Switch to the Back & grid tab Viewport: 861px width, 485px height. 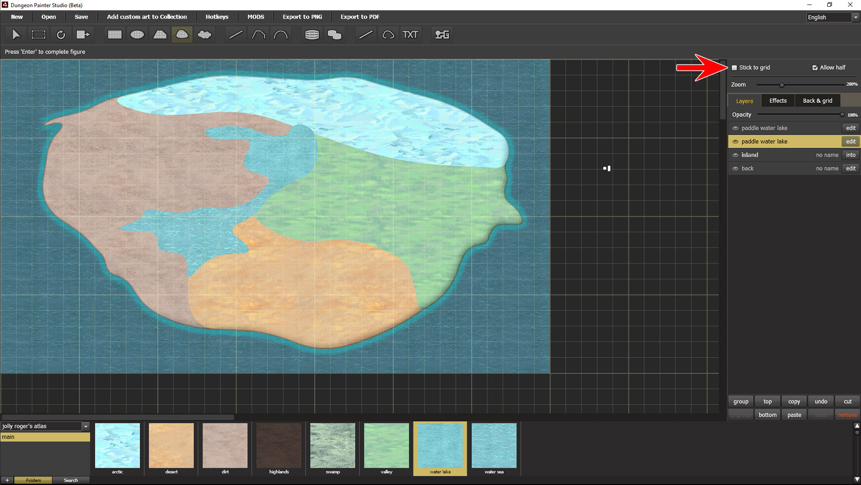[x=817, y=101]
